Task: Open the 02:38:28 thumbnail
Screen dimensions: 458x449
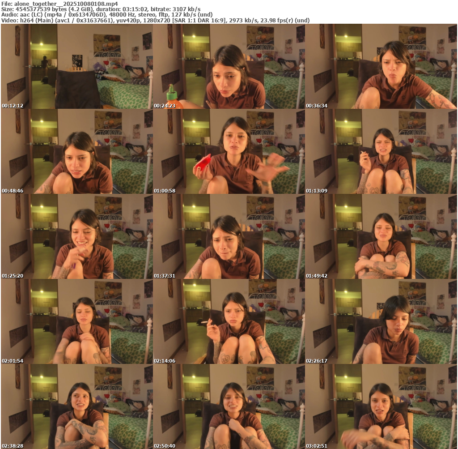Action: pos(76,407)
